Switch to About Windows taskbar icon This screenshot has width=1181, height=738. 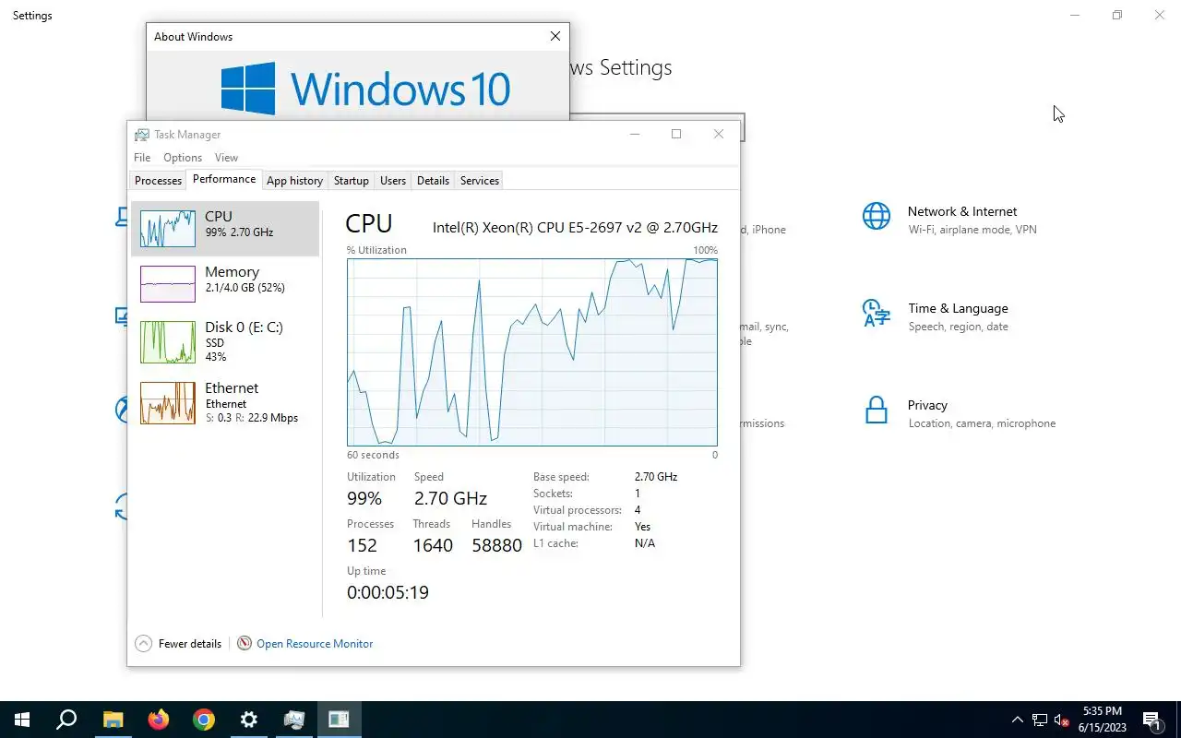[339, 720]
